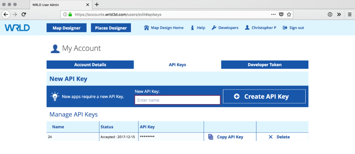
Task: Open page actions three-dot menu
Action: click(273, 14)
